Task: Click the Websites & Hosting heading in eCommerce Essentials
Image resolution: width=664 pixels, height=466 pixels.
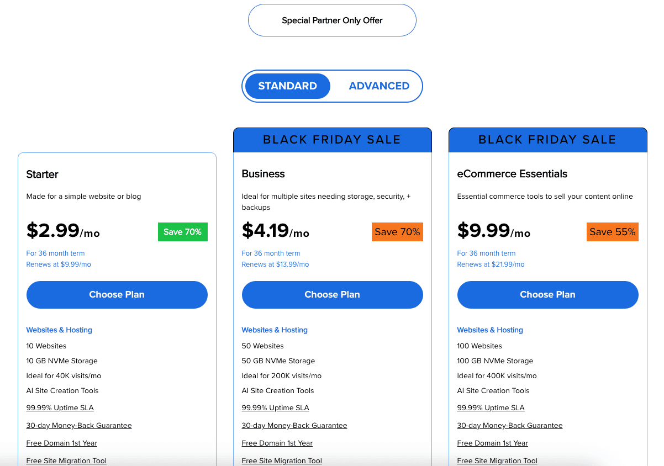Action: (x=490, y=330)
